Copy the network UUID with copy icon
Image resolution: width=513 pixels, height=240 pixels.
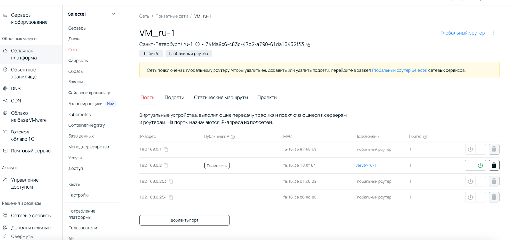coord(308,45)
